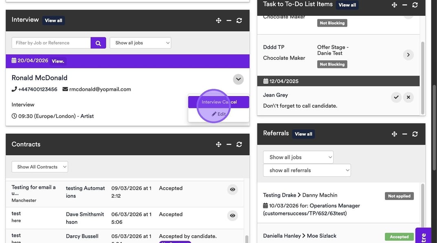View the Dave Smithsmithson contract eye icon
The width and height of the screenshot is (437, 243).
(233, 215)
